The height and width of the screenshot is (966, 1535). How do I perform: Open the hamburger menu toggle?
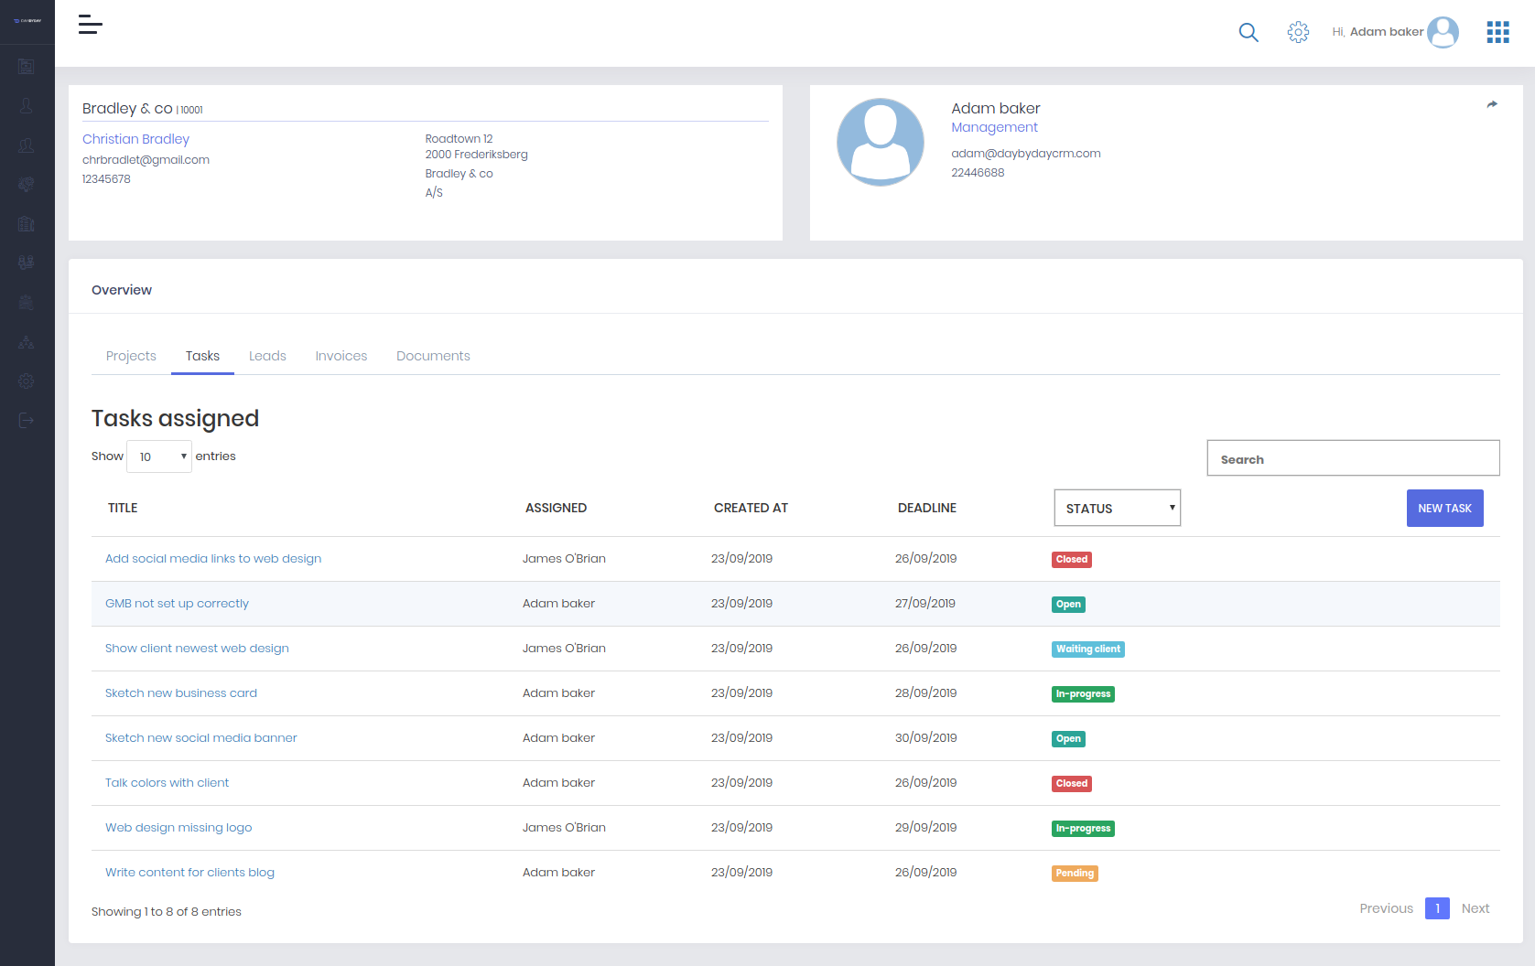click(90, 26)
